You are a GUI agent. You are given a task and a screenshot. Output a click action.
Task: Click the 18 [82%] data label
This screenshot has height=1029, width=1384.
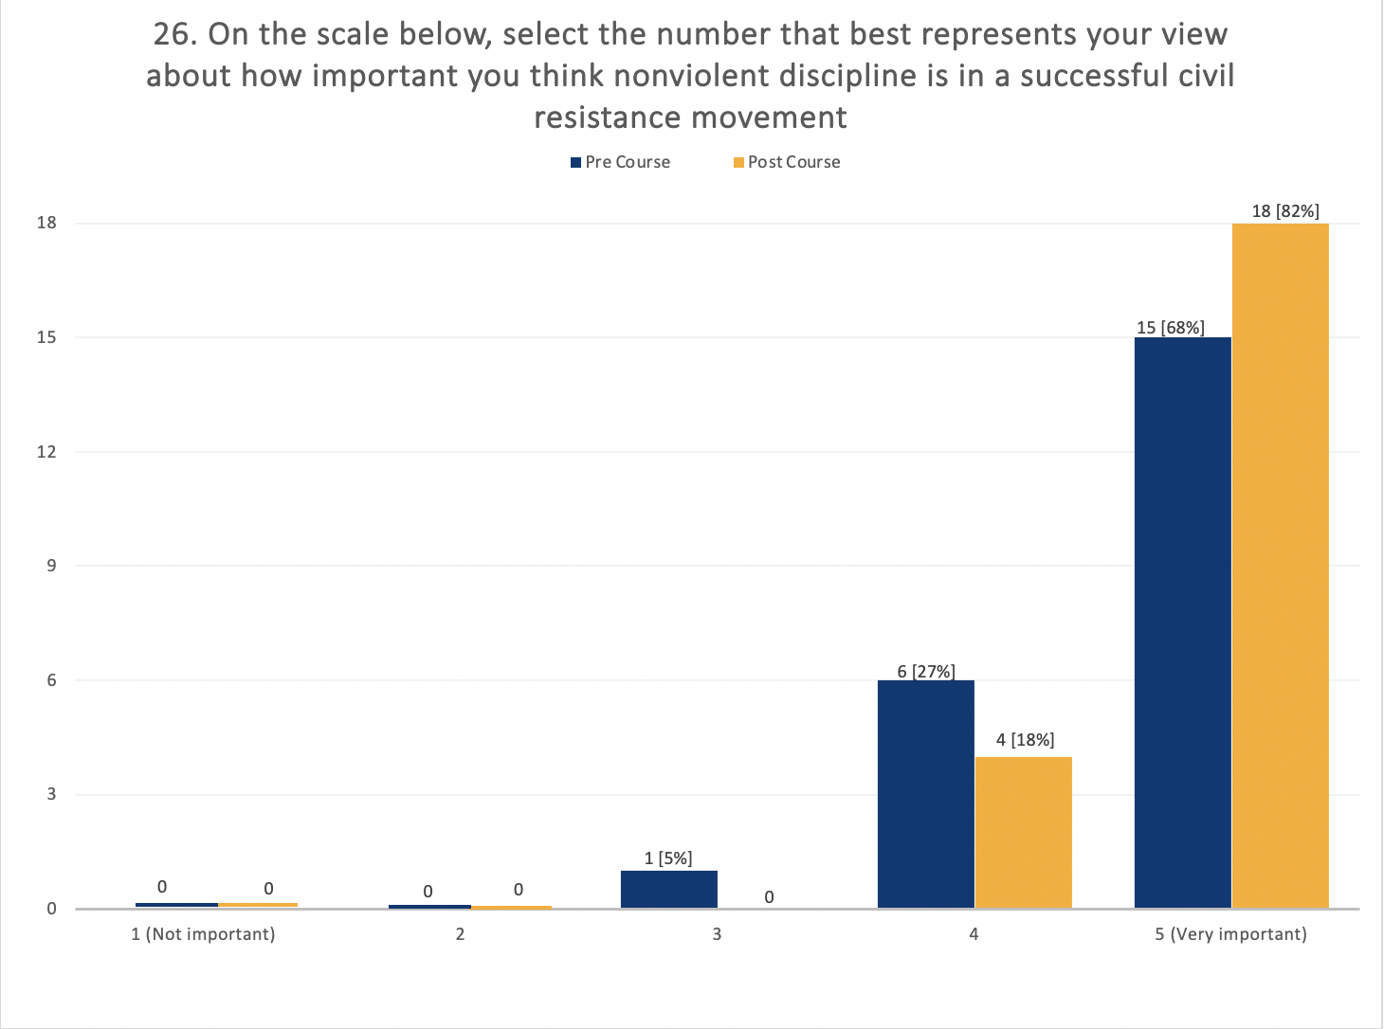point(1285,211)
